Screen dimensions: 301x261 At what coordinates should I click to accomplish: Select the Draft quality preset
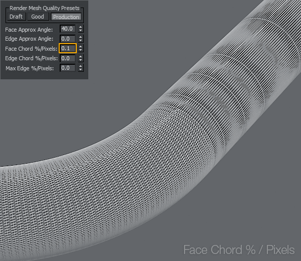(16, 17)
